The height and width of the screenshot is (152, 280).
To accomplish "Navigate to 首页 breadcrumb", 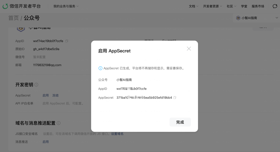I will (13, 18).
